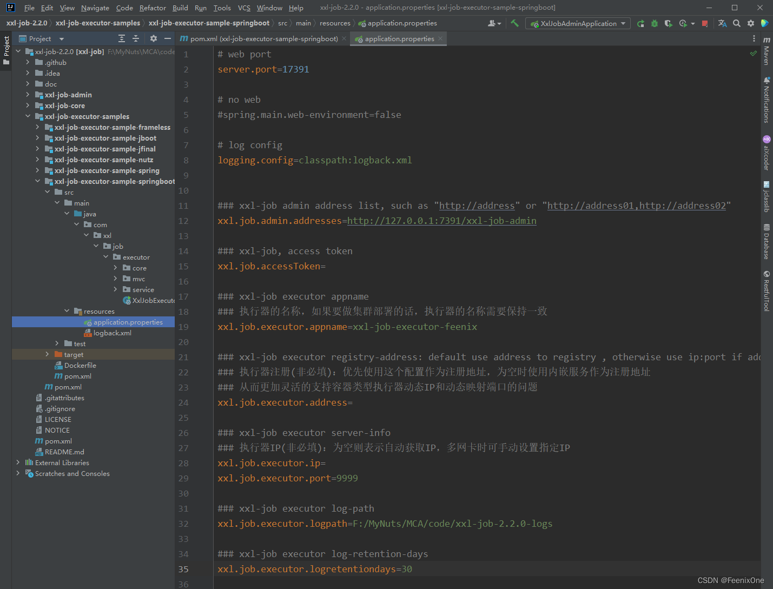
Task: Close the application.properties editor tab
Action: pos(440,38)
